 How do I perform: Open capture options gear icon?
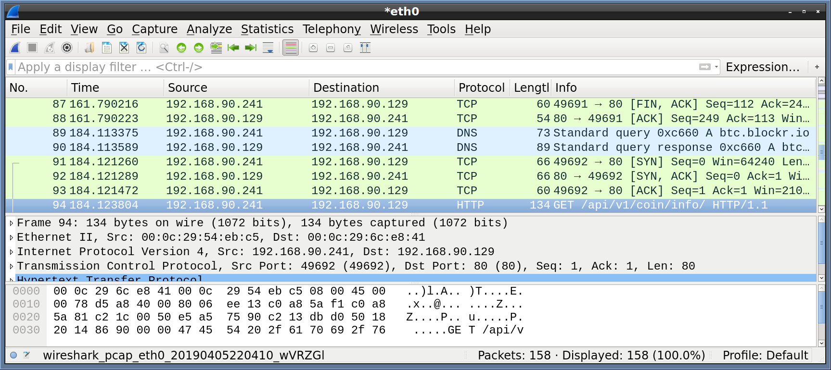pos(67,48)
